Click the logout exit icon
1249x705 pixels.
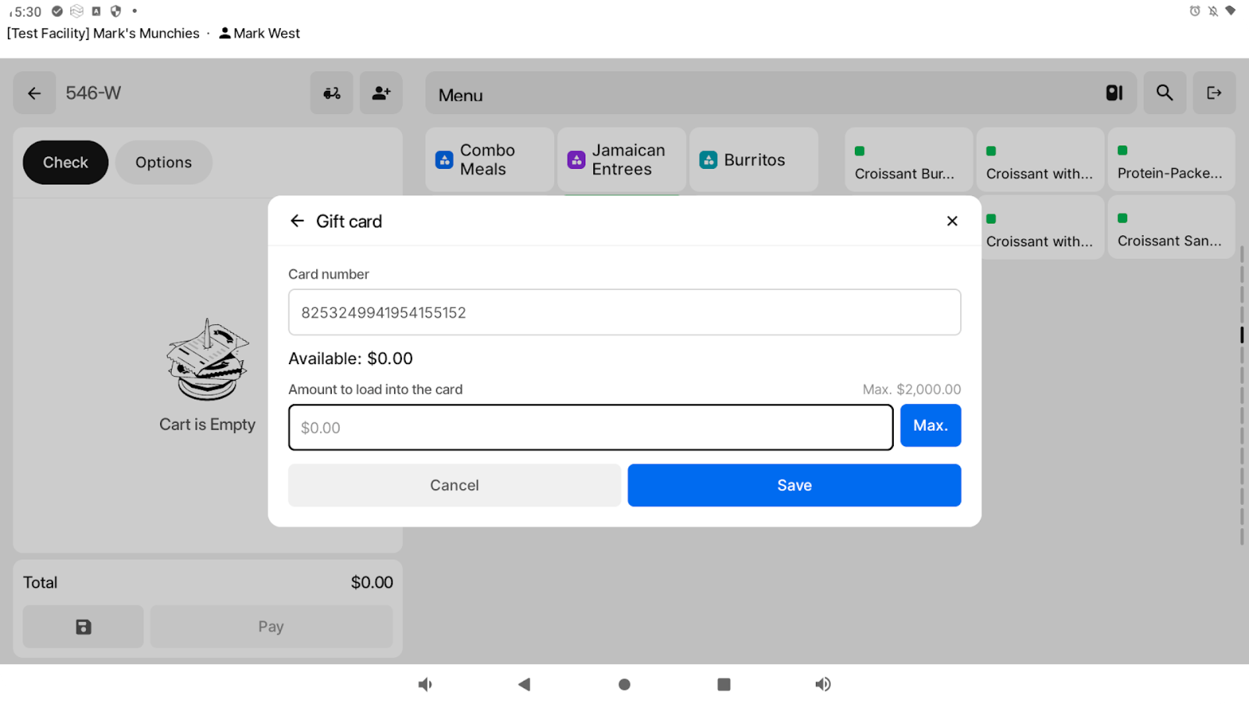point(1214,93)
